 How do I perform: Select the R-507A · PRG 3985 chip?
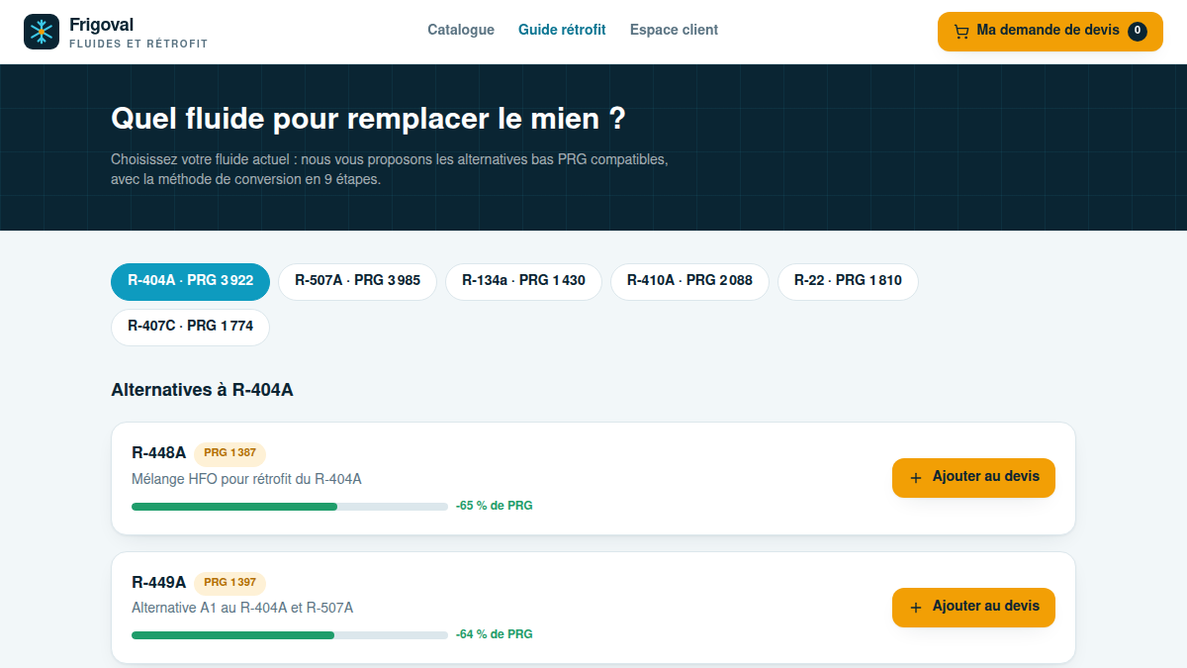[357, 281]
